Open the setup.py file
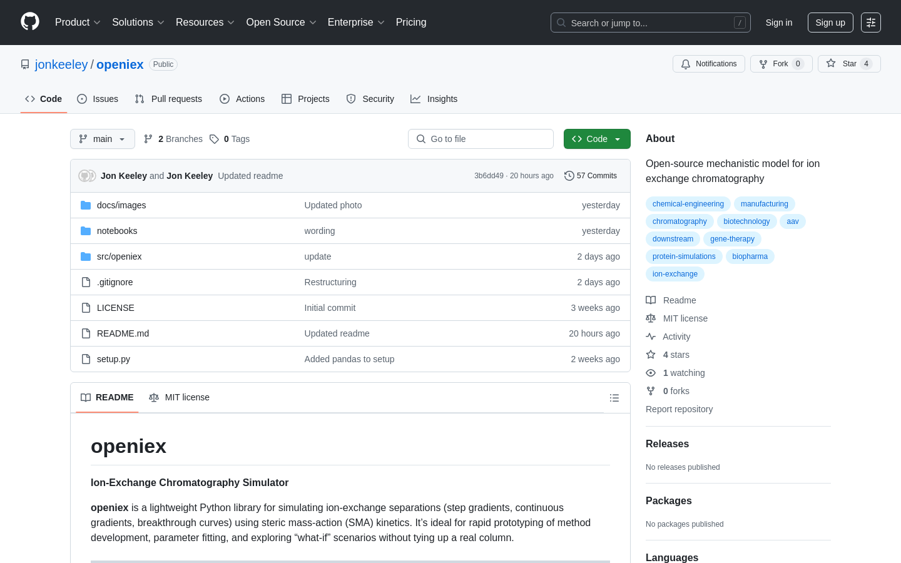This screenshot has height=563, width=901. point(114,359)
